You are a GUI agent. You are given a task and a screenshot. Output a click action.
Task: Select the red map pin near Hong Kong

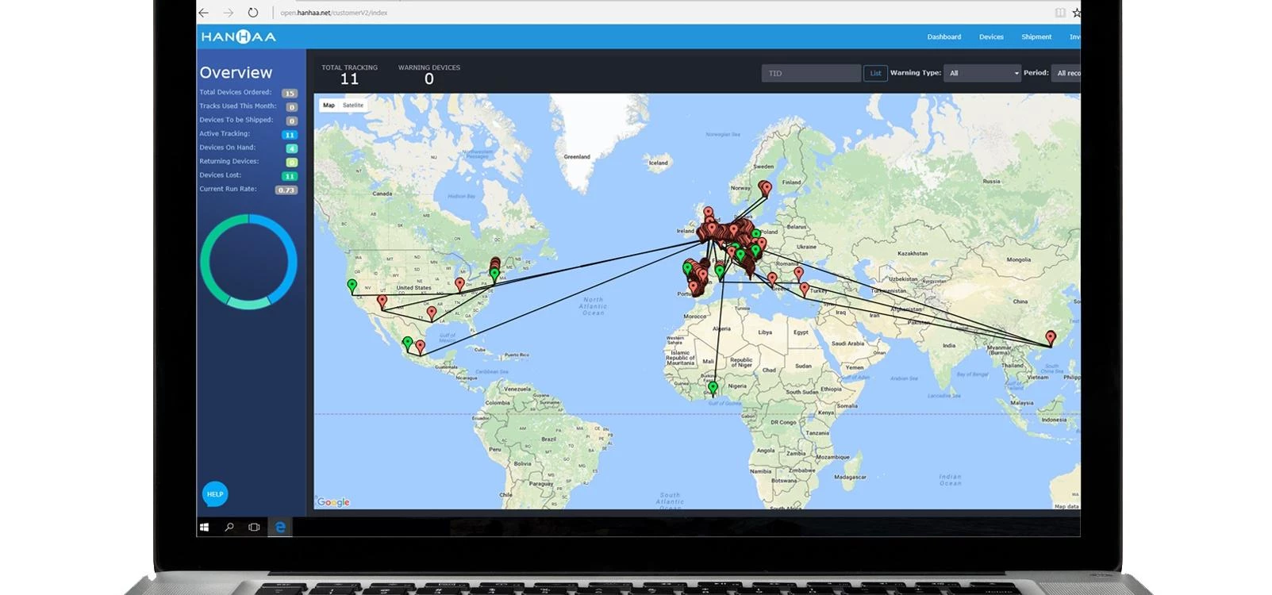(1051, 337)
